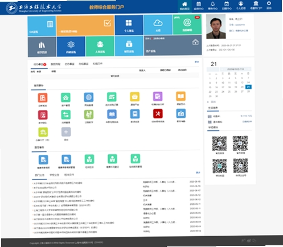The height and width of the screenshot is (247, 283).
Task: Switch to the second to-do list tab
Action: pyautogui.click(x=55, y=64)
